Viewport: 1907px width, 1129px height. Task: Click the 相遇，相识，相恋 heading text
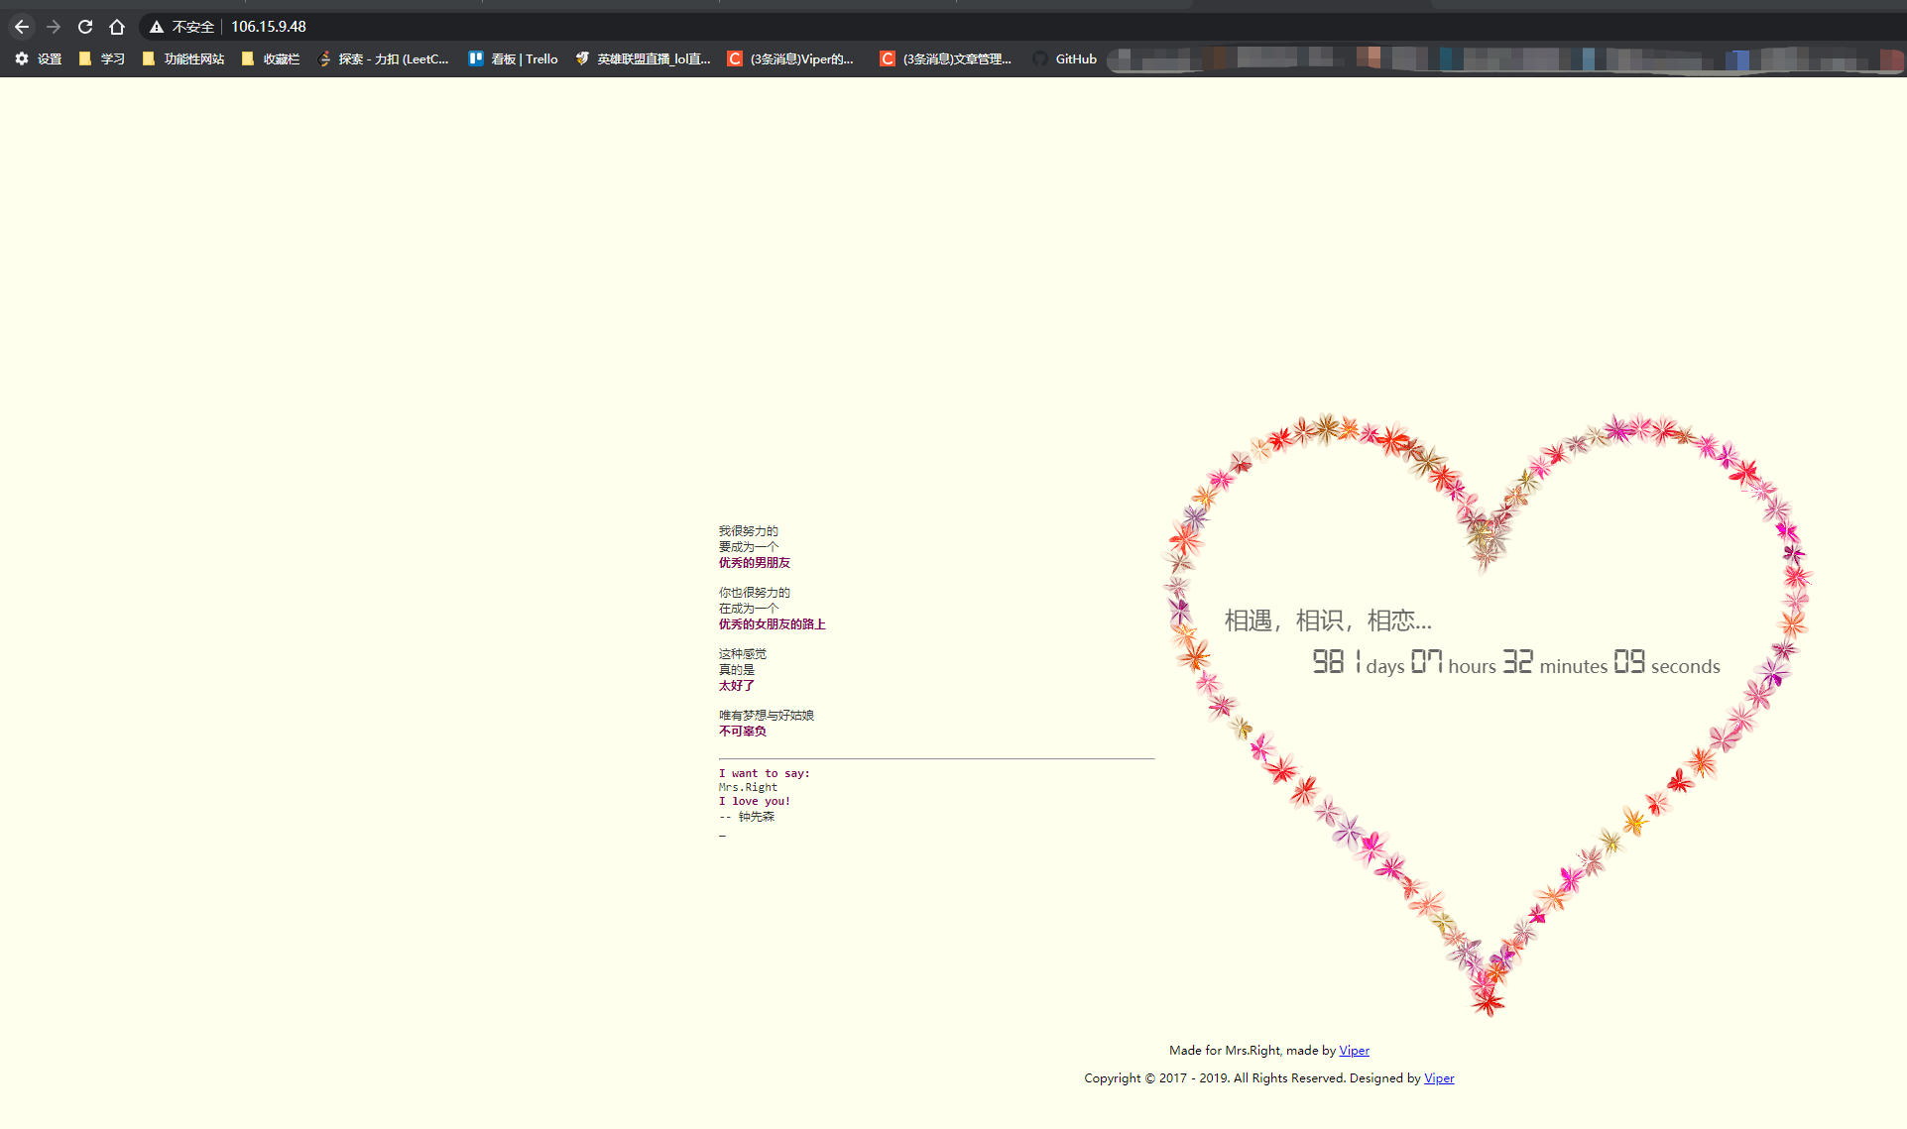(1328, 621)
